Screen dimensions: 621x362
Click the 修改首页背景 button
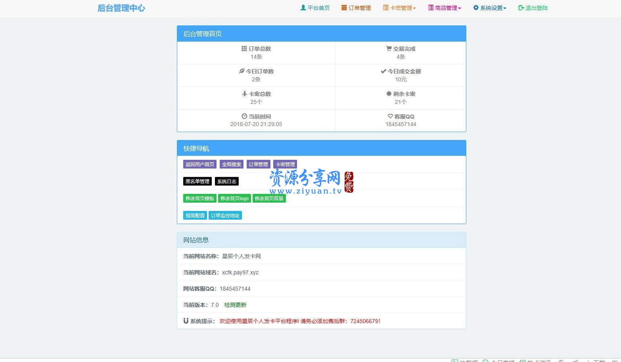[x=269, y=198]
